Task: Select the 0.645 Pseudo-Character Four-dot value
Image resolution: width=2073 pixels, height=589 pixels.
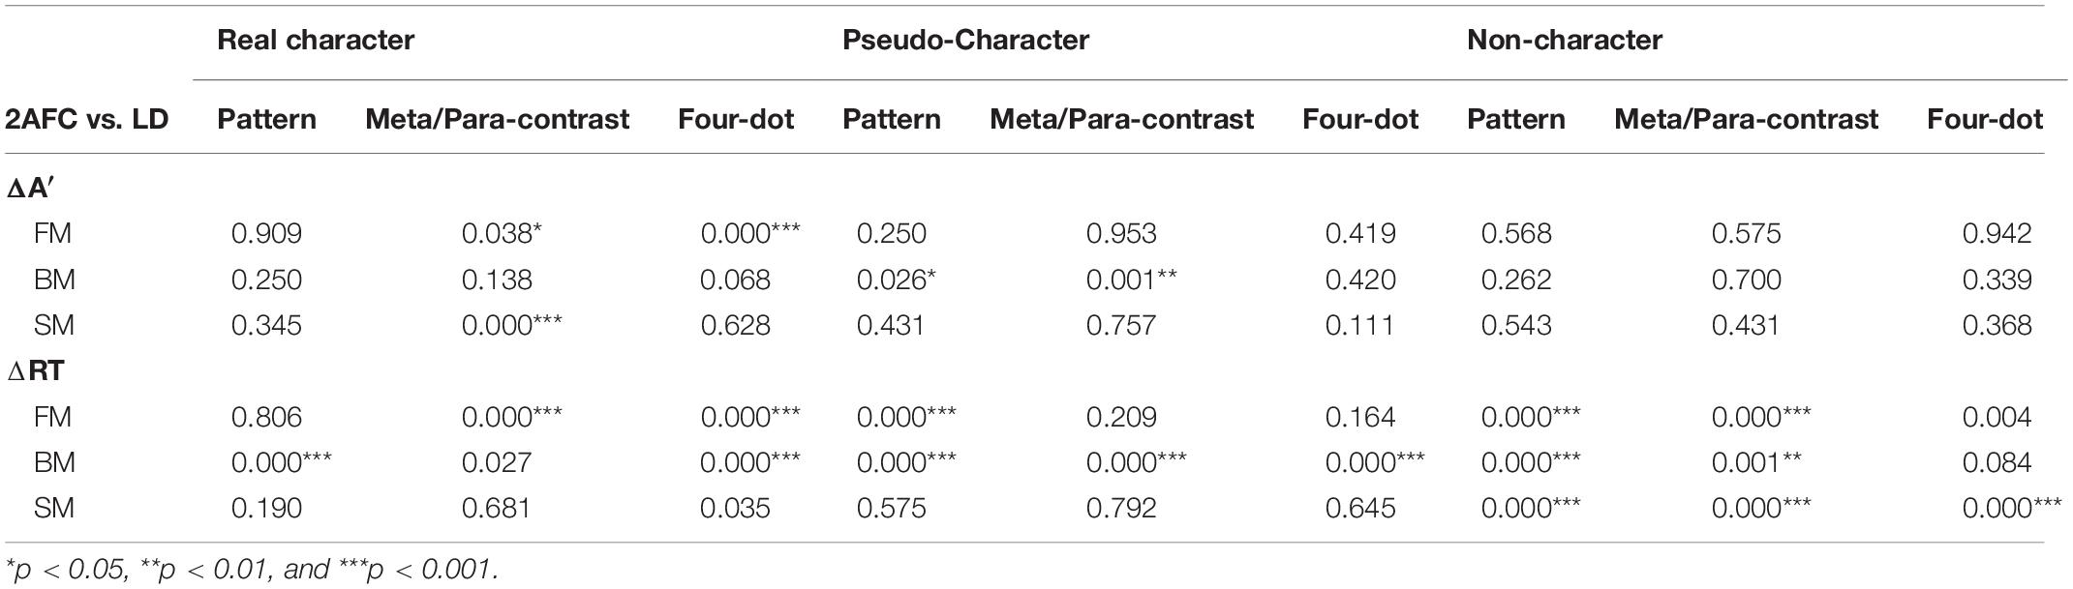Action: pyautogui.click(x=1360, y=509)
